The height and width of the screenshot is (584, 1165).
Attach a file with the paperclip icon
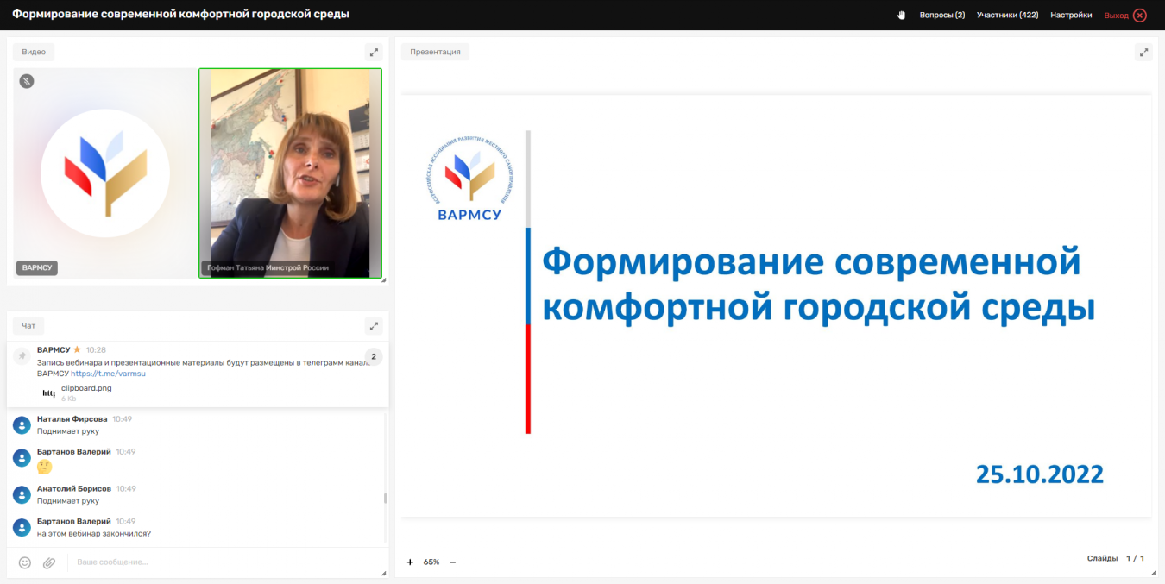coord(49,562)
